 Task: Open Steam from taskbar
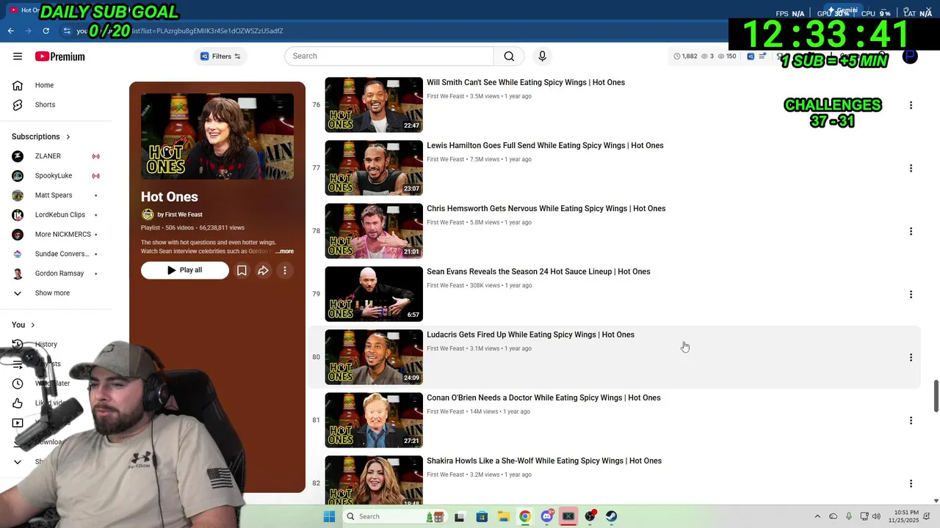point(611,516)
